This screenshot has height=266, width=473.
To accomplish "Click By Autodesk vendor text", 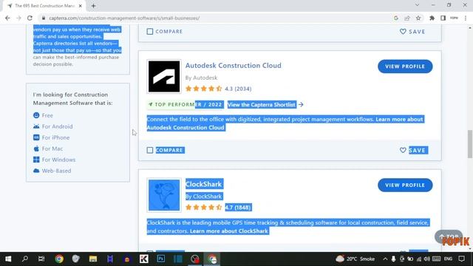I will (x=201, y=78).
